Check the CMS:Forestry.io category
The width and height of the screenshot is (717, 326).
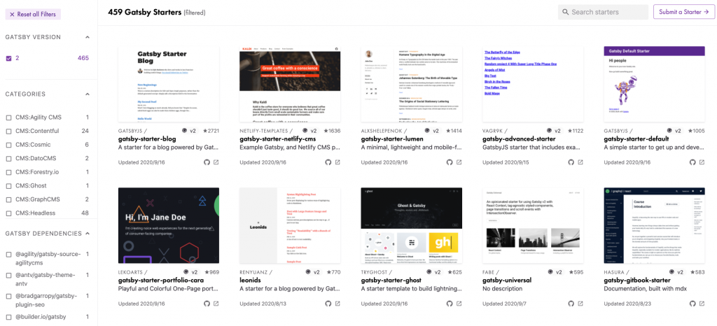(8, 172)
